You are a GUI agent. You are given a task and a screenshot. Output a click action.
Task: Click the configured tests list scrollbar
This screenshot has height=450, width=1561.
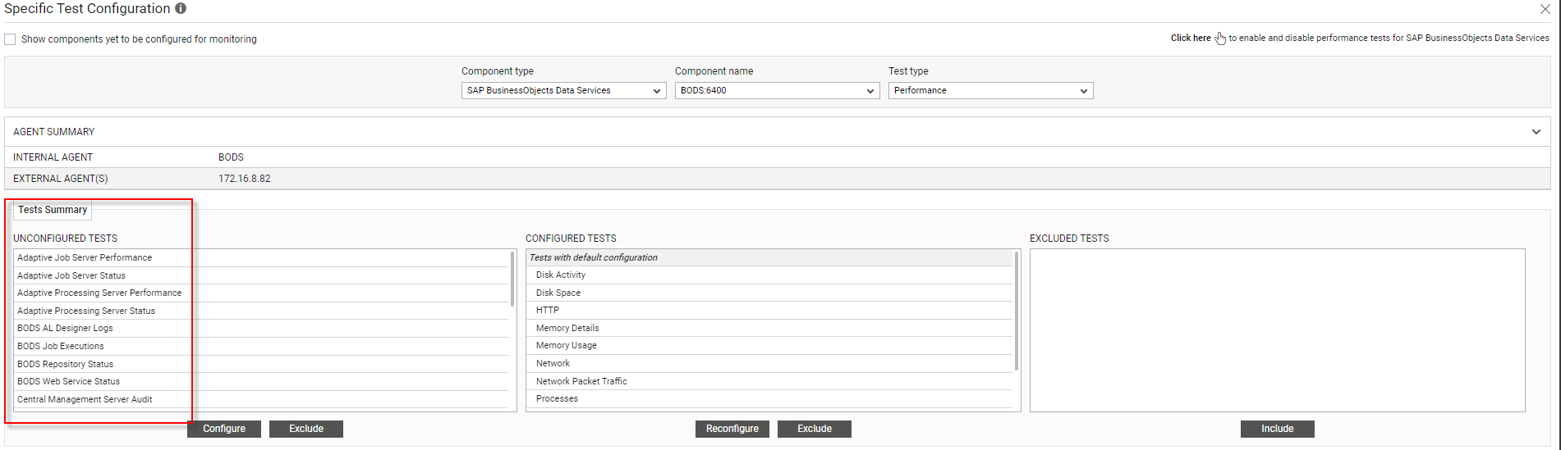coord(1017,311)
